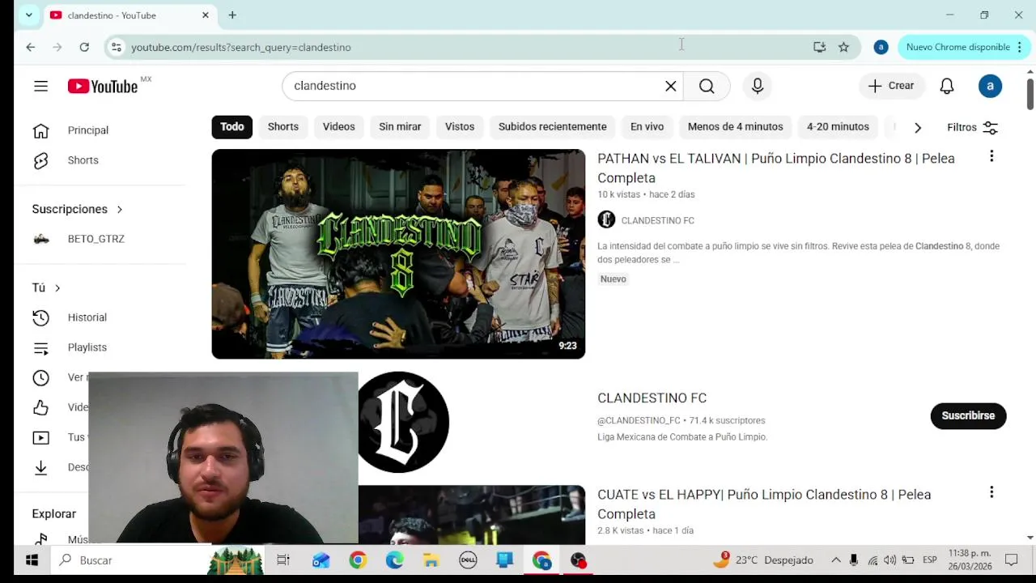The height and width of the screenshot is (583, 1036).
Task: Click the watch later clock icon
Action: tap(40, 377)
